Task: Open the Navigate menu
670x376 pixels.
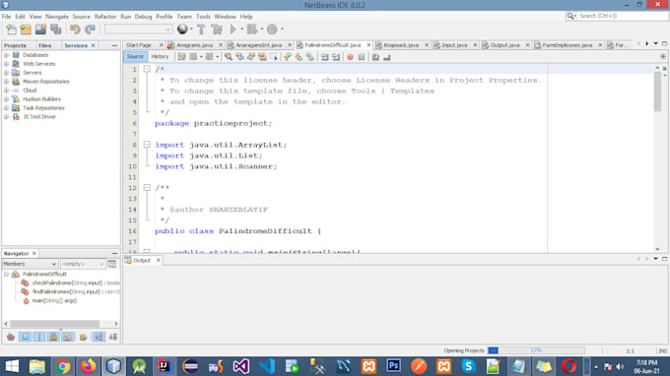Action: (57, 17)
